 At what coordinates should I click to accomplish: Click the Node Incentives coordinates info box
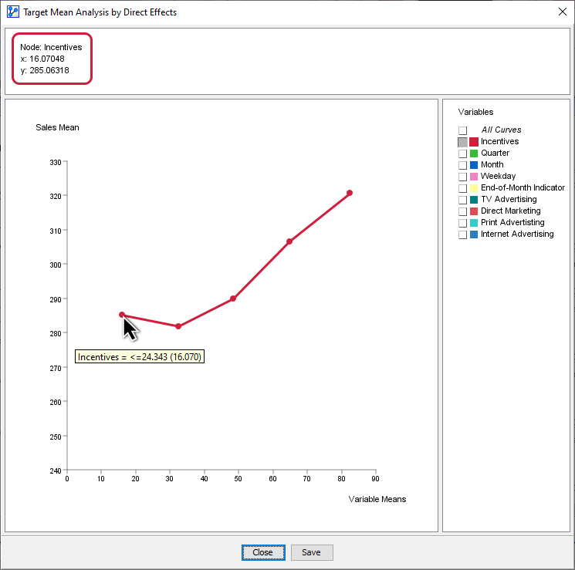[52, 59]
